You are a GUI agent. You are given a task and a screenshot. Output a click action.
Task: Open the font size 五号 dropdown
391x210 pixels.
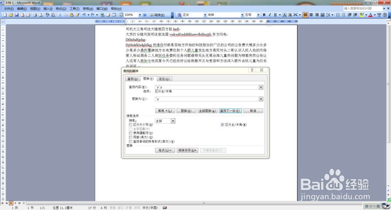click(x=258, y=15)
